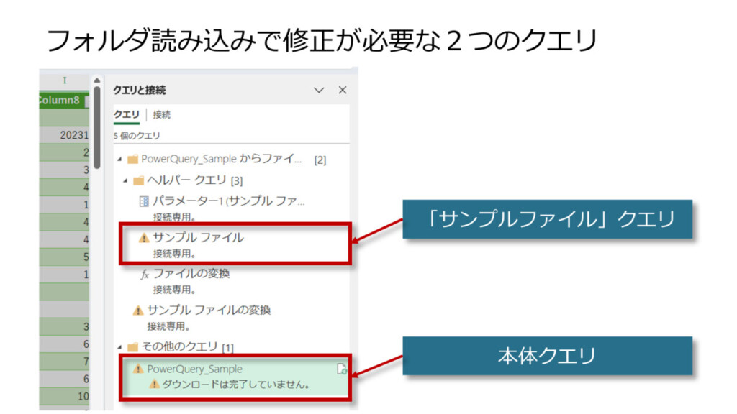Select the ファイルの変換 query

tap(191, 274)
